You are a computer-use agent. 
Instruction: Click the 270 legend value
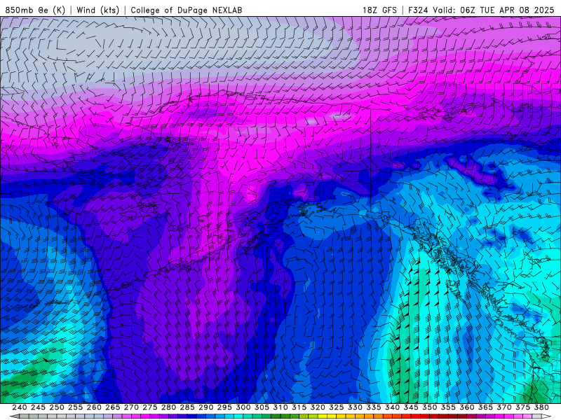[131, 407]
